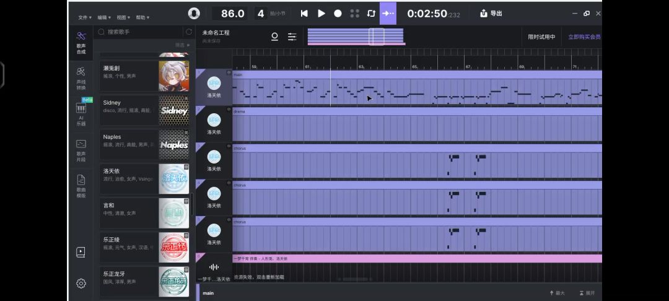The height and width of the screenshot is (301, 669).
Task: Toggle loop playback
Action: [371, 13]
